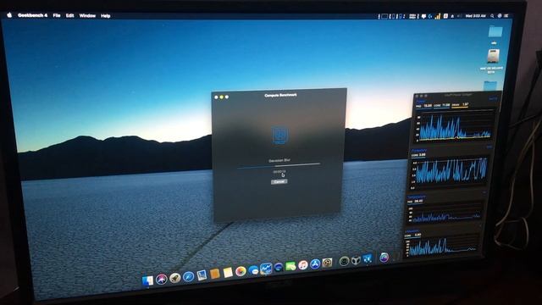The height and width of the screenshot is (305, 542).
Task: Open Safari from the dock
Action: coord(188,277)
